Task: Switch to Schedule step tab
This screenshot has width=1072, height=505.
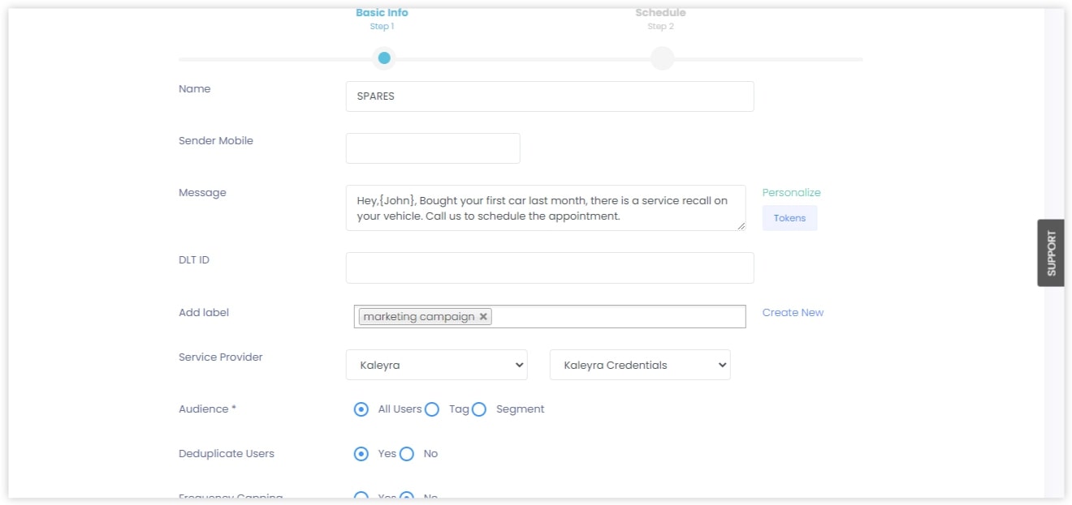Action: coord(660,13)
